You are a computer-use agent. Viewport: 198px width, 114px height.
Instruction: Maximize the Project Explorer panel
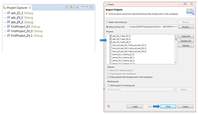tap(91, 7)
